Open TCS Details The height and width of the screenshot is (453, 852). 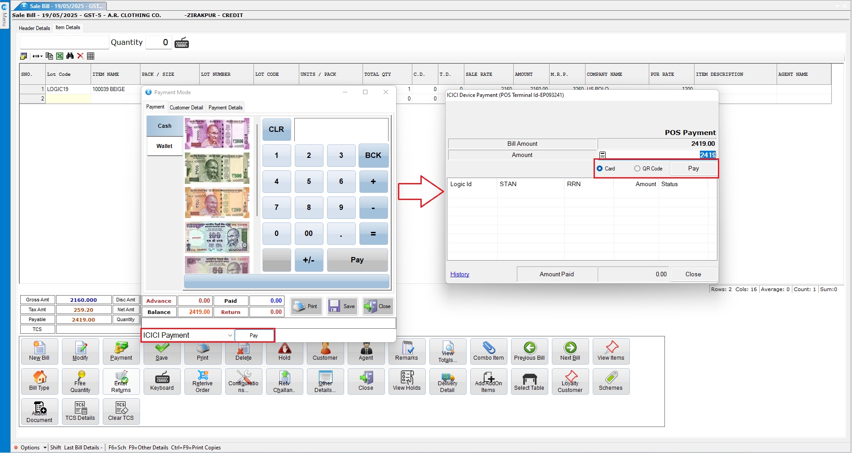[x=80, y=411]
